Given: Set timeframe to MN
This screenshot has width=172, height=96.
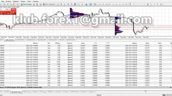Looking at the screenshot, I should tap(126, 4).
